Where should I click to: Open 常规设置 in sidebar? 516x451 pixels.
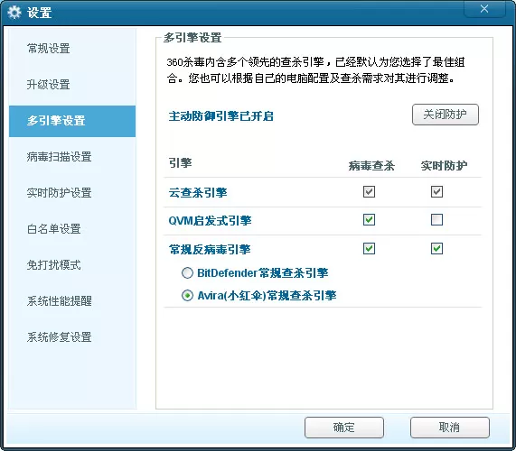49,49
